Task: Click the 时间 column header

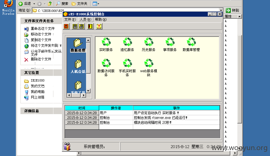Action: [x=82, y=108]
